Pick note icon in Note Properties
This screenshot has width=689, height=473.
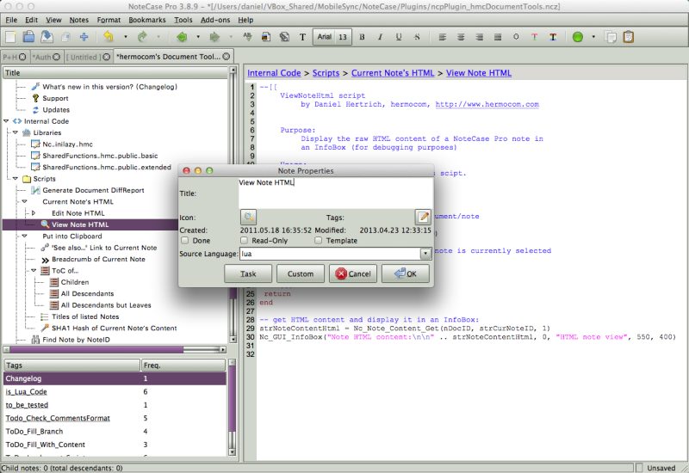pos(248,217)
